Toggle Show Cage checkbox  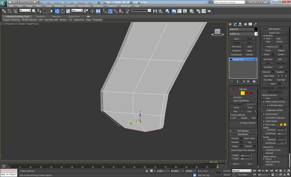click(264, 125)
